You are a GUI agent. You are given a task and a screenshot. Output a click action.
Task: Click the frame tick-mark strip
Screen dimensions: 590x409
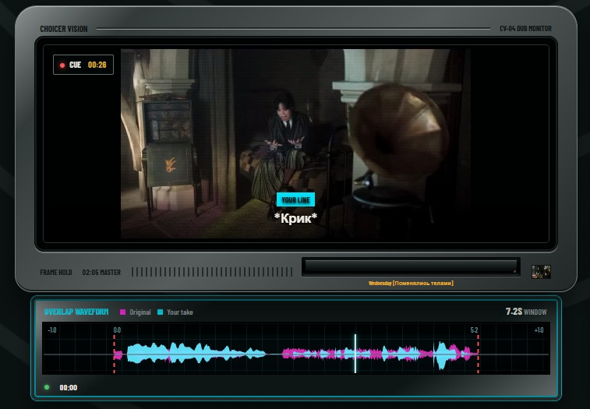[x=212, y=272]
